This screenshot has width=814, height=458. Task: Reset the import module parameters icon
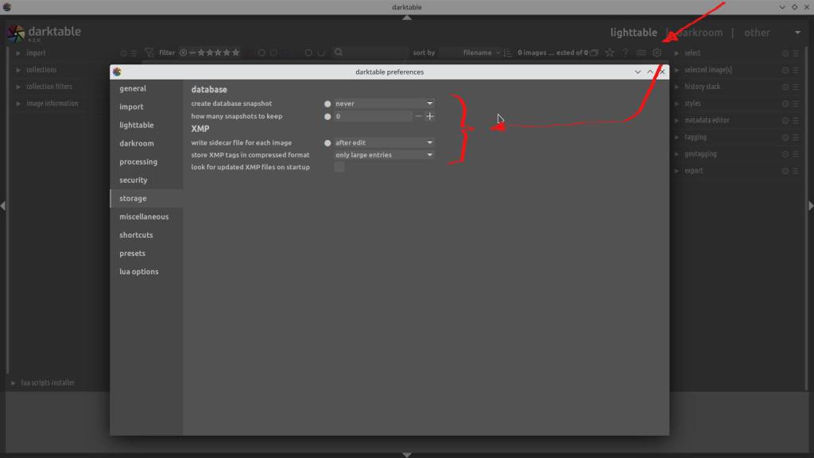[x=123, y=53]
